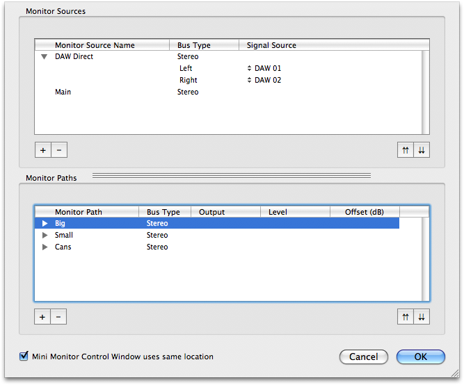Viewport: 464px width, 385px height.
Task: Toggle Mini Monitor Control Window same location
Action: pos(24,356)
